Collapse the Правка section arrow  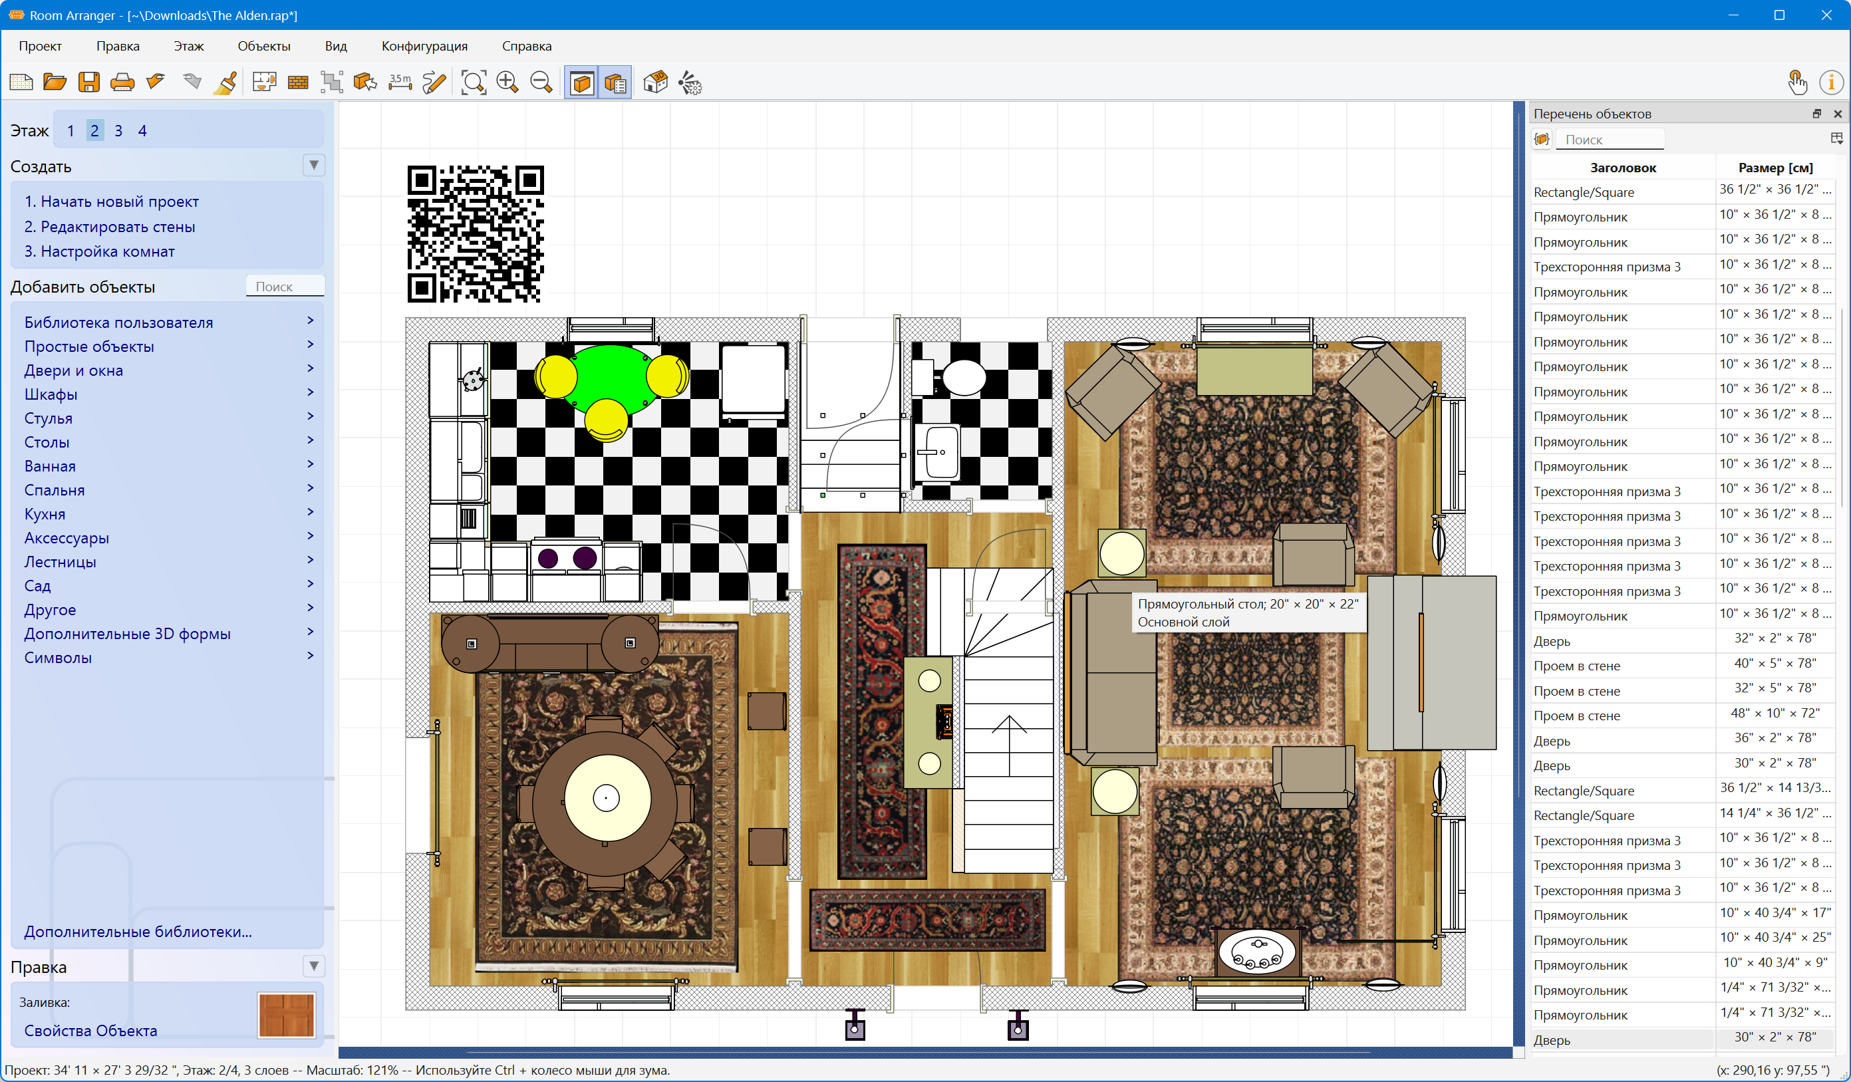click(x=314, y=966)
